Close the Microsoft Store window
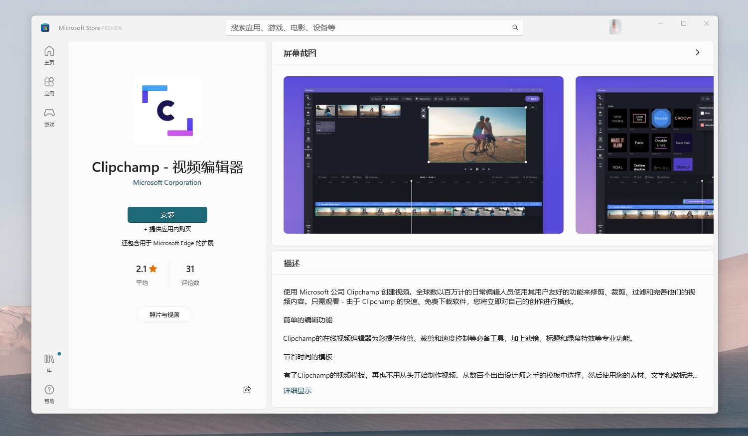 click(707, 23)
